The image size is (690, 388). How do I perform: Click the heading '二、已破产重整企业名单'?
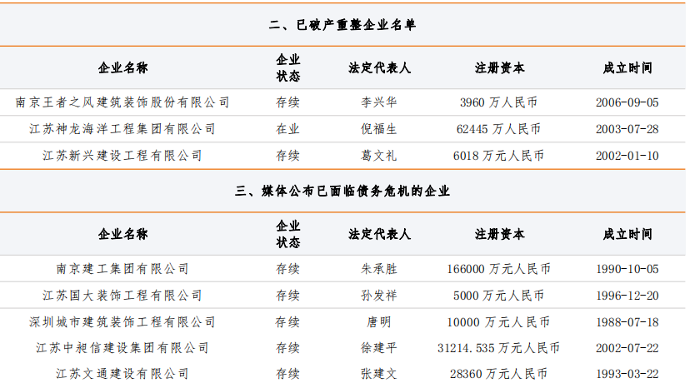point(342,25)
